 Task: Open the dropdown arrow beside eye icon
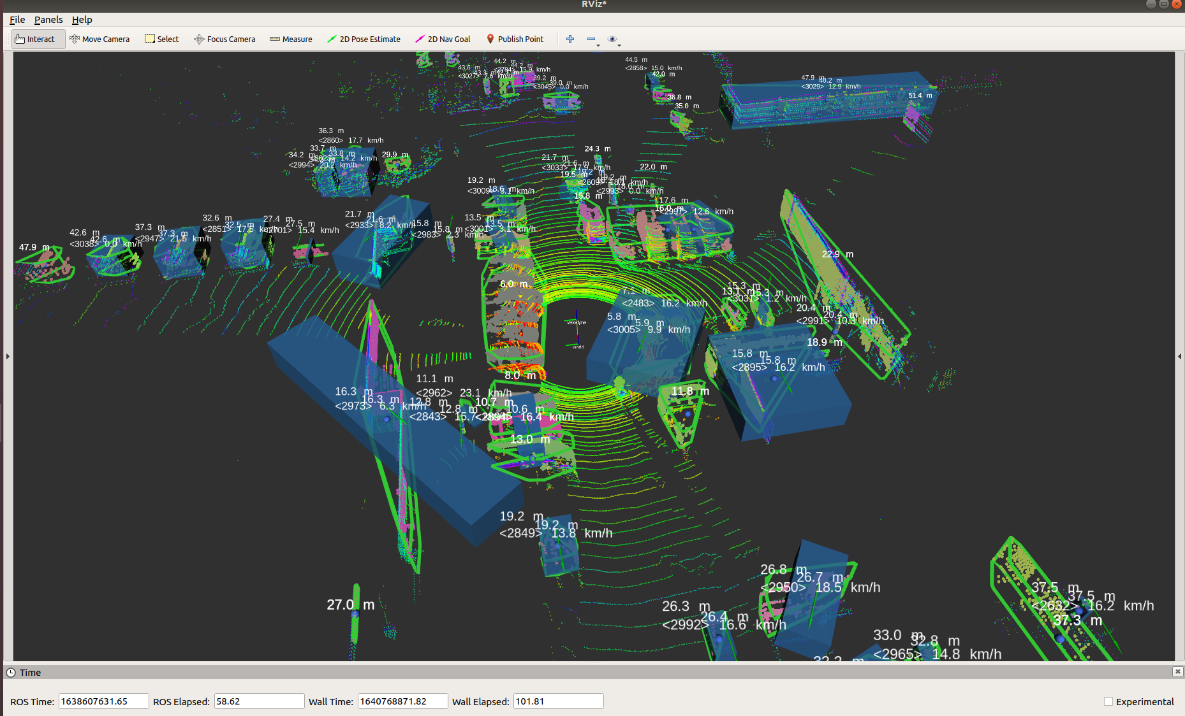point(619,45)
